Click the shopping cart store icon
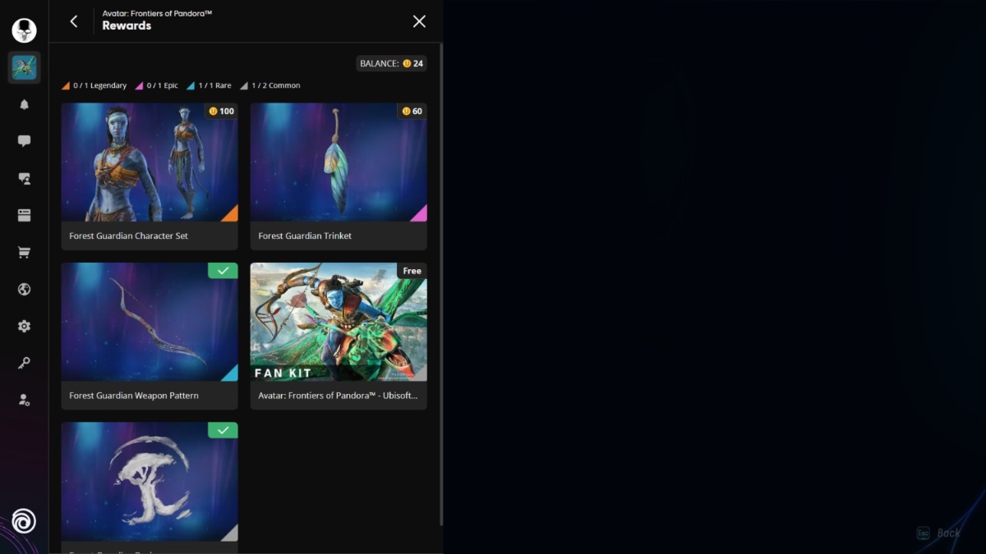Screen dimensions: 986x554 coord(24,253)
